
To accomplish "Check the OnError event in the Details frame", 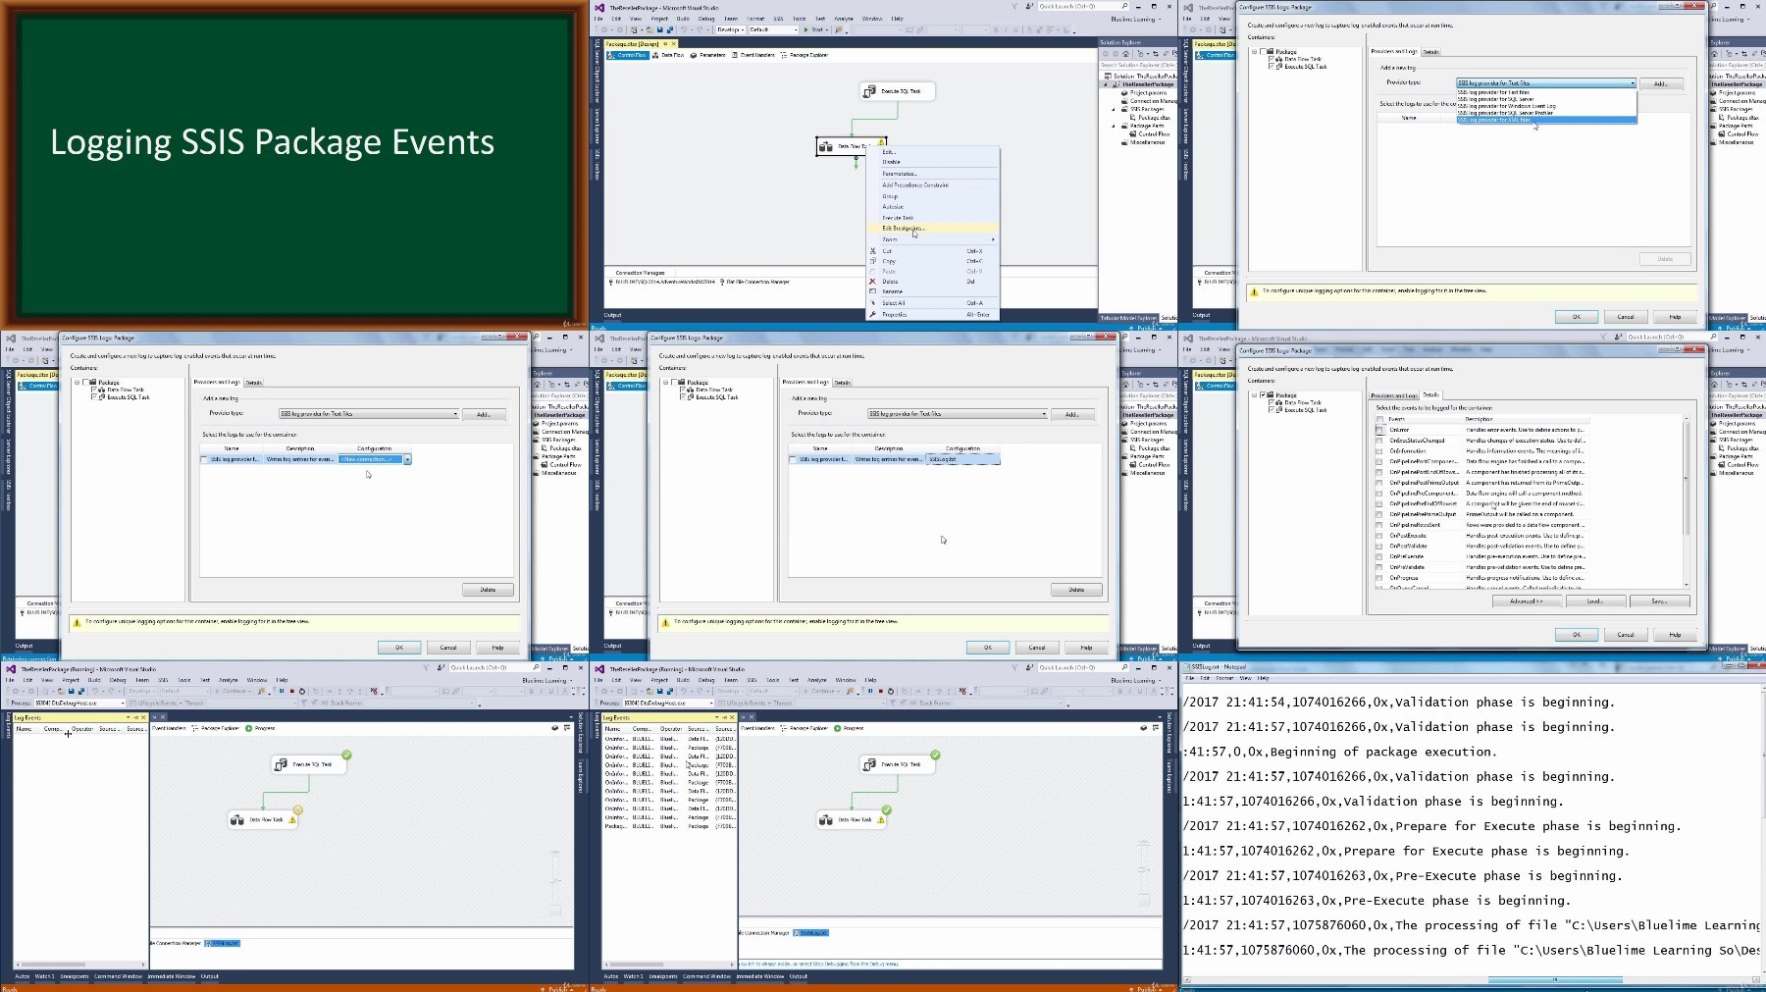I will 1379,430.
